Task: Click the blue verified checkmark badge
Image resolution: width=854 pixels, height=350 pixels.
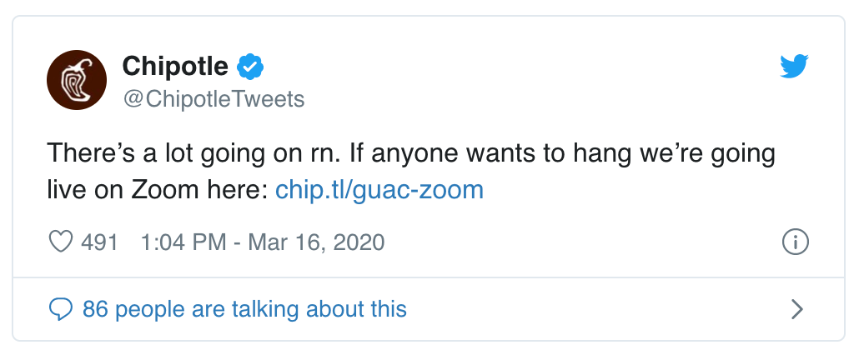Action: click(250, 67)
